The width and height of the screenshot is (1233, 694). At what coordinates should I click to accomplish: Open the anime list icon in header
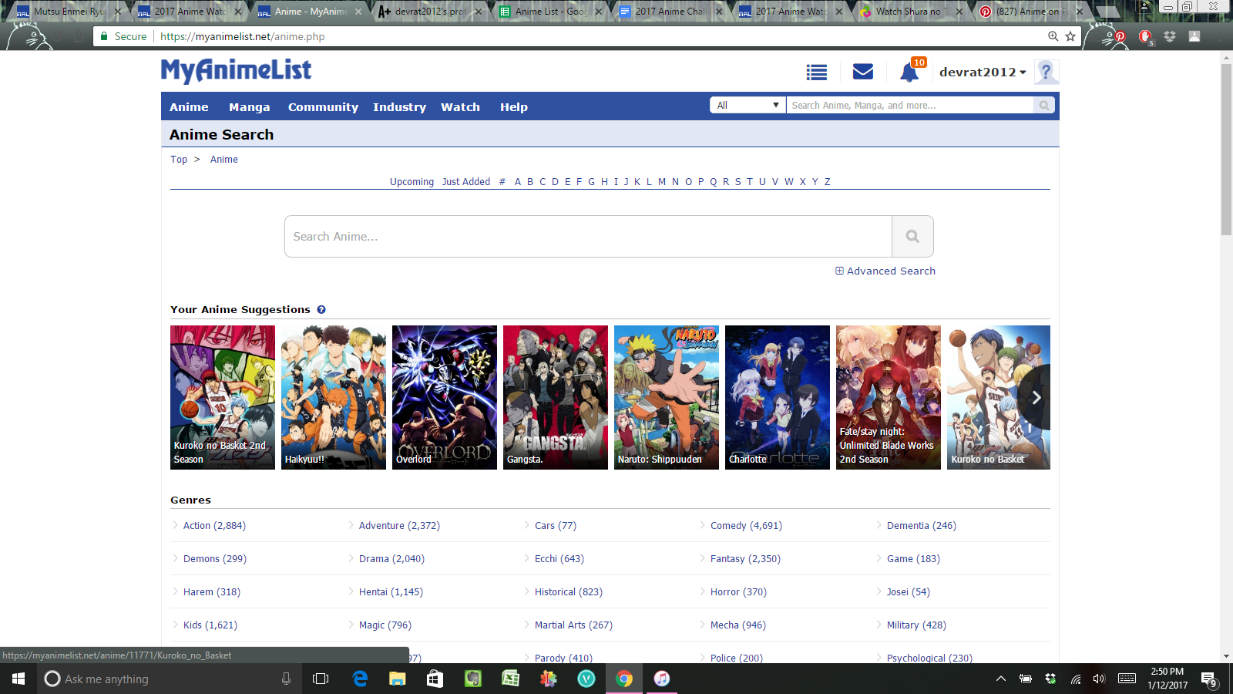coord(816,72)
